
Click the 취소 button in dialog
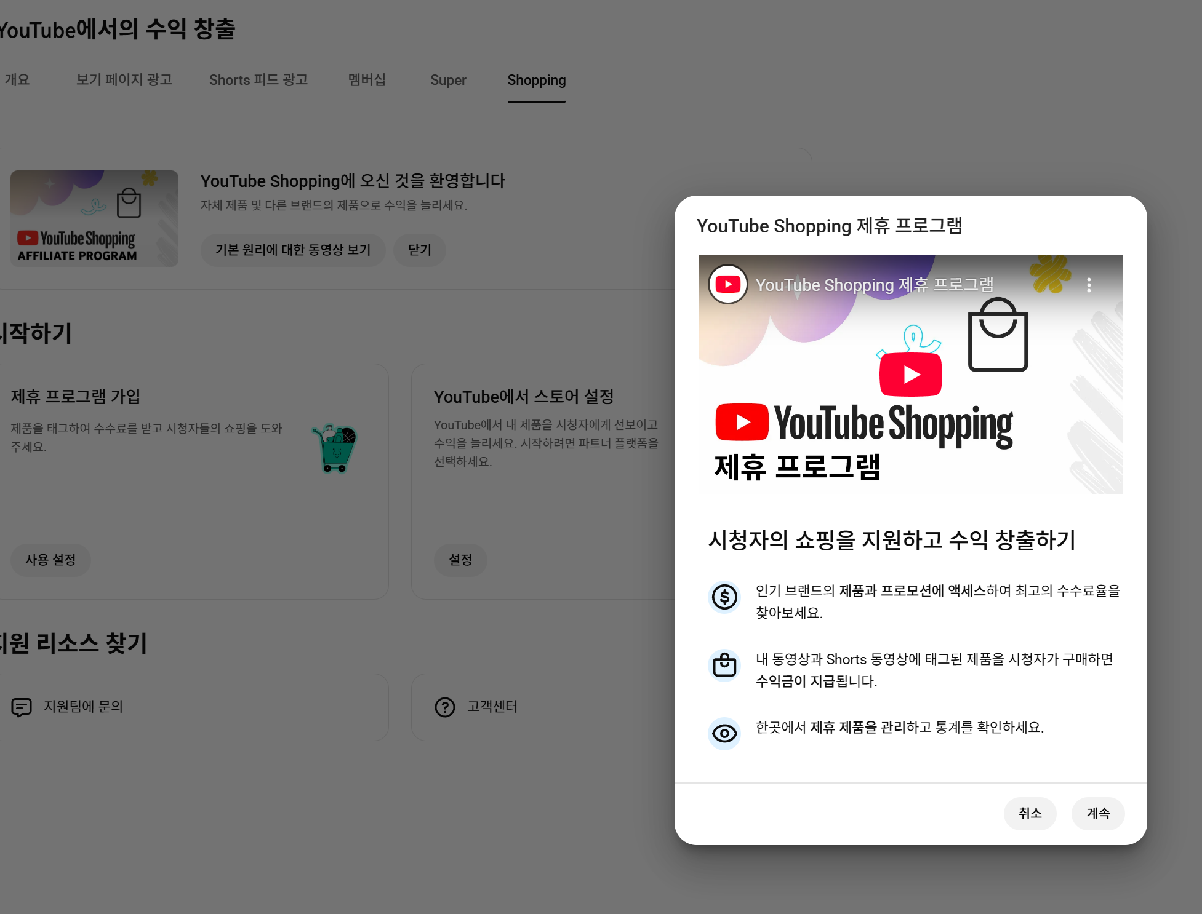click(x=1030, y=813)
